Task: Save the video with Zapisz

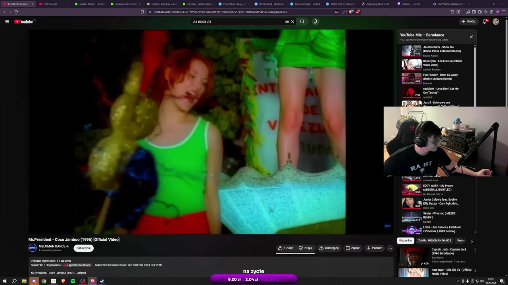Action: (352, 248)
